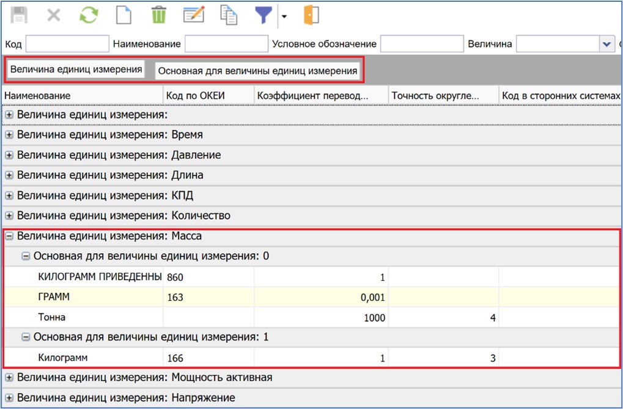Click the 'Величина единиц измерения' grouping chip
This screenshot has height=409, width=623.
[x=76, y=70]
